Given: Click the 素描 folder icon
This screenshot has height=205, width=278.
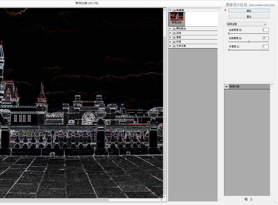Looking at the screenshot, I should (174, 37).
